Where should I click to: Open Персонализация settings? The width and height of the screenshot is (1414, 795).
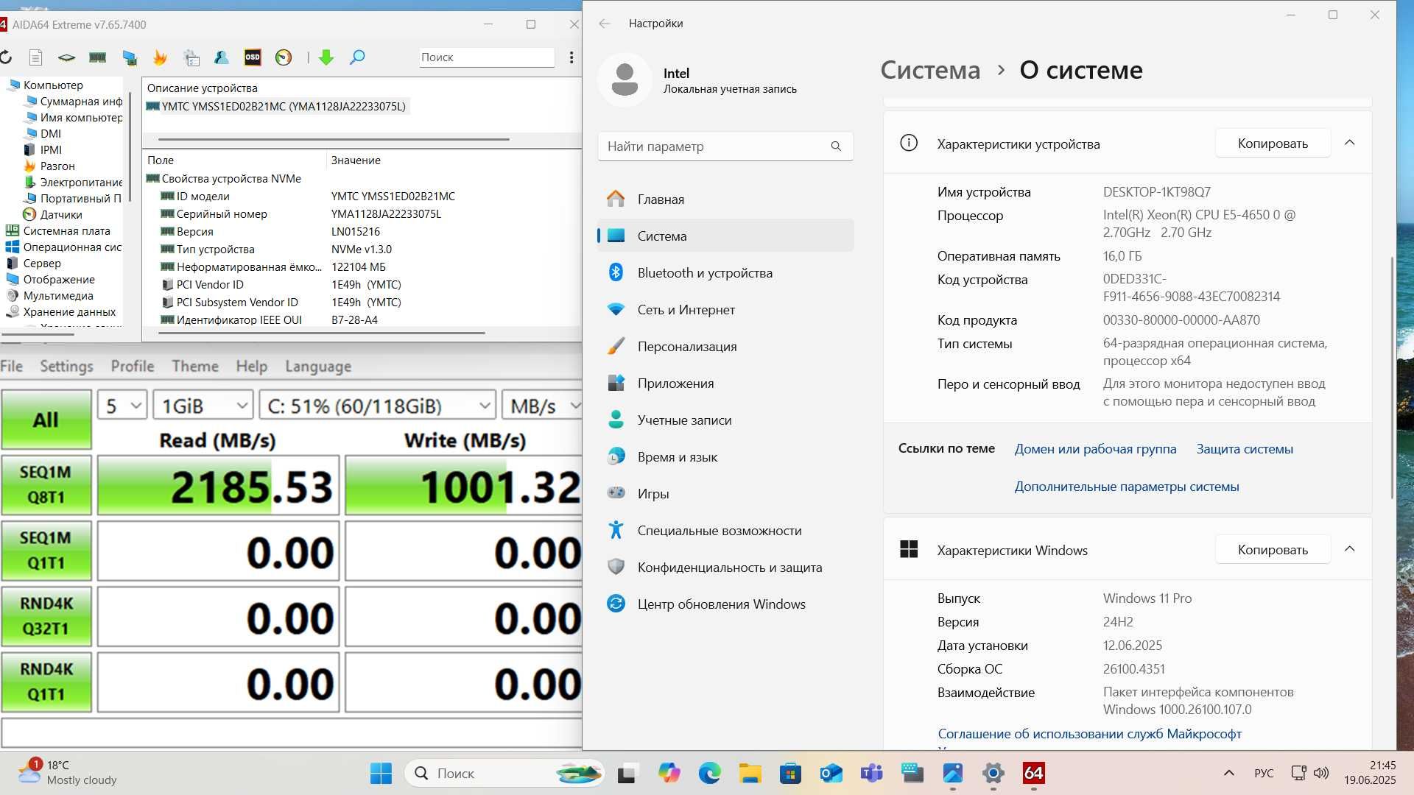pyautogui.click(x=725, y=347)
